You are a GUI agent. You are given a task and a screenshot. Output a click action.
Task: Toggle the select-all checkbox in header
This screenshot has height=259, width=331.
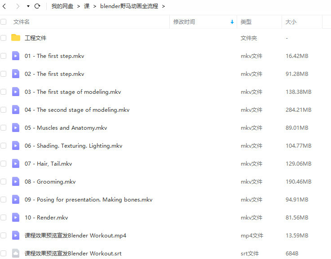click(x=4, y=22)
